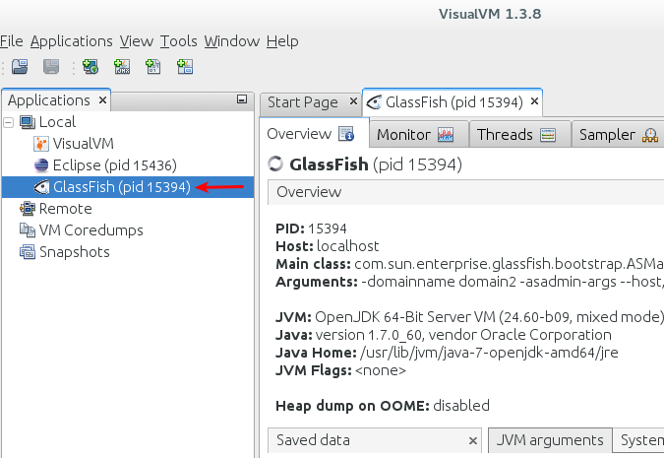Minimize the Applications panel
The image size is (664, 458).
[x=242, y=99]
